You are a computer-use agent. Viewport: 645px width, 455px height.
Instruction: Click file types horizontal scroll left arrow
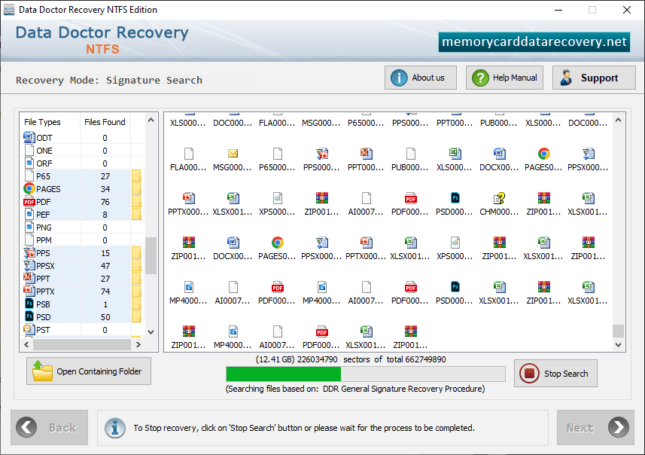pyautogui.click(x=27, y=345)
